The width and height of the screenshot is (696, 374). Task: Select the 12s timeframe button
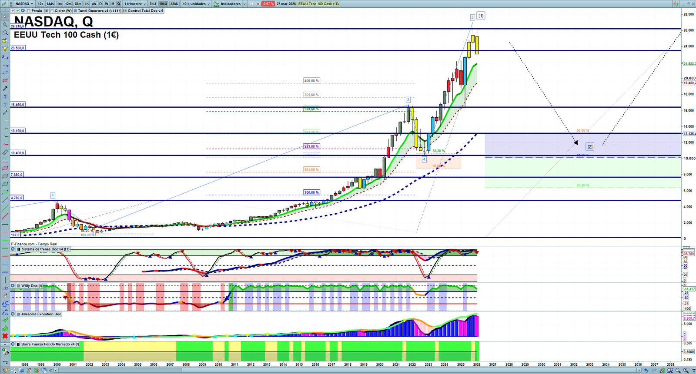coord(40,4)
